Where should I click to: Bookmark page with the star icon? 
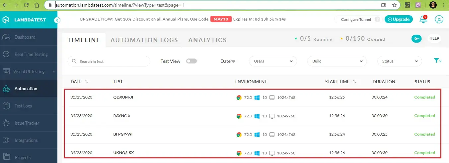tap(394, 5)
